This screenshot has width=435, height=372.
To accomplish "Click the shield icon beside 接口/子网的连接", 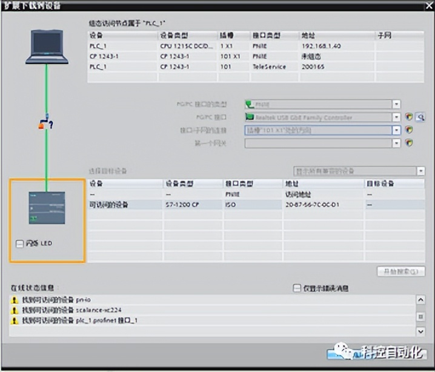I will tap(409, 130).
